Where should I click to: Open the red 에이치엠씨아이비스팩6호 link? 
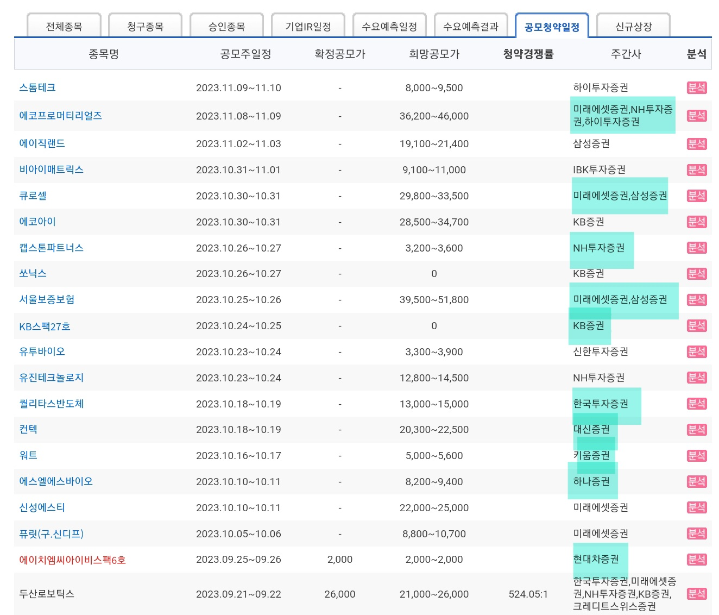coord(73,560)
